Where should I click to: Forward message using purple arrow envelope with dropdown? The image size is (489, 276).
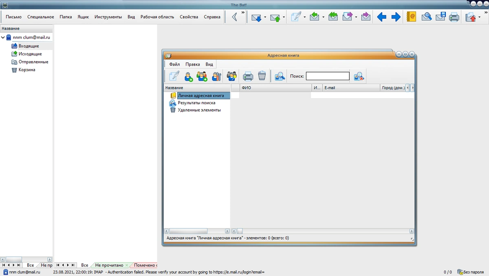pyautogui.click(x=347, y=17)
